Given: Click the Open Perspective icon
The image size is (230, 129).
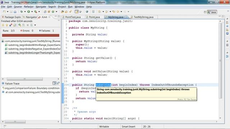Looking at the screenshot, I should (205, 12).
